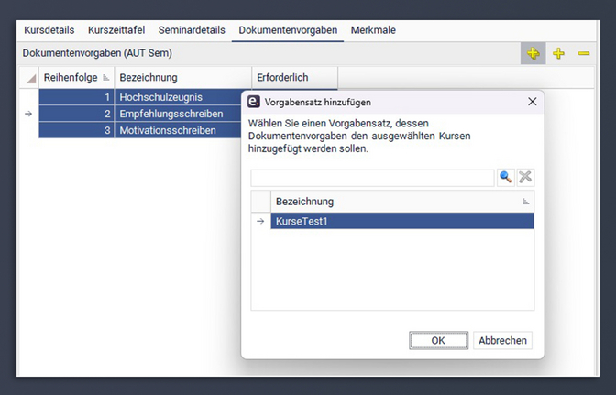Screen dimensions: 616x395
Task: Click the grid corner select-all triangle
Action: [x=30, y=78]
